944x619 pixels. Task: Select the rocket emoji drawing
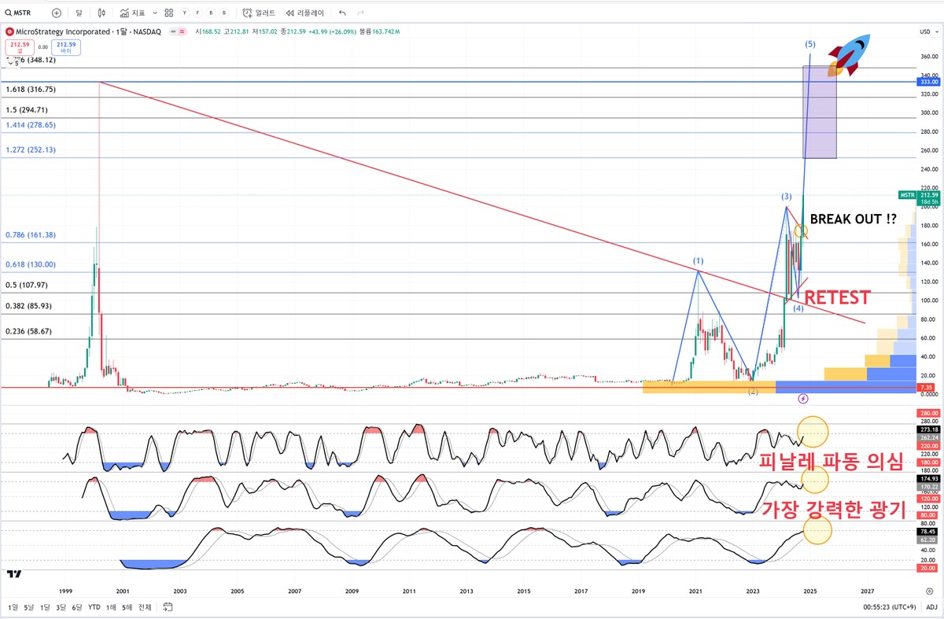point(849,55)
